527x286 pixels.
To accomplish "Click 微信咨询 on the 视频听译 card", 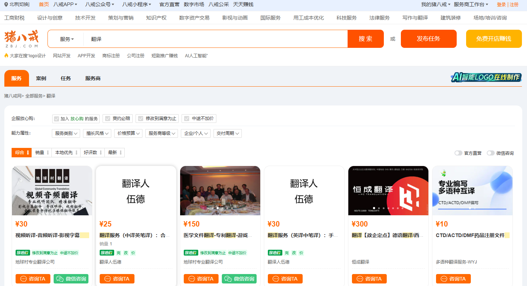I will pyautogui.click(x=71, y=279).
